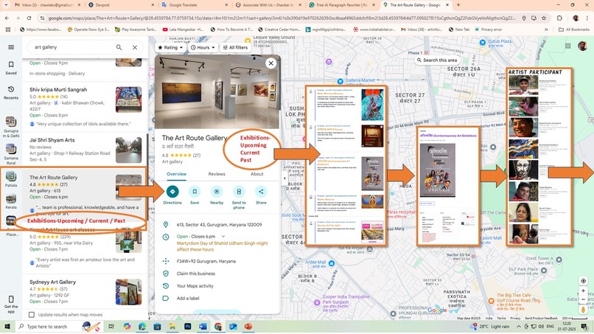Switch to the Inbox Gmail tab

(46, 5)
